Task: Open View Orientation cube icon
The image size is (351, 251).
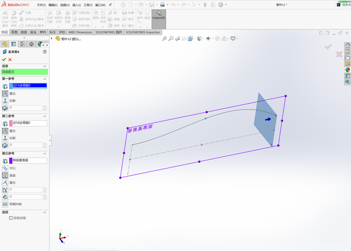Action: pos(191,39)
